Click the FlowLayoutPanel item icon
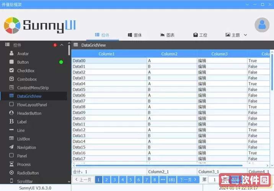 [11, 104]
